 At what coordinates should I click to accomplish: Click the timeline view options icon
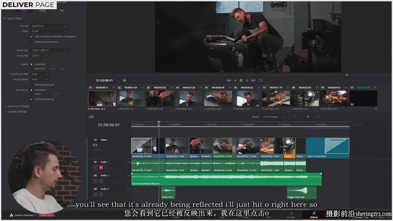(91, 117)
